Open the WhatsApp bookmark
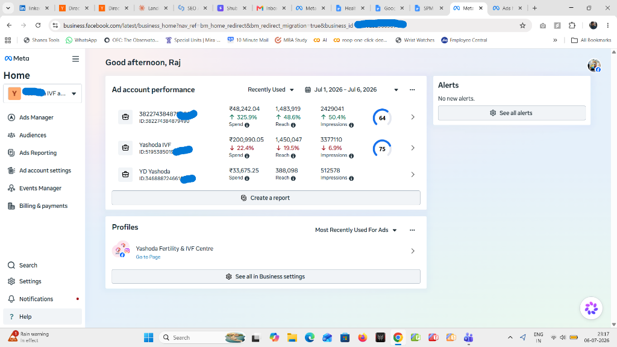 [x=81, y=40]
